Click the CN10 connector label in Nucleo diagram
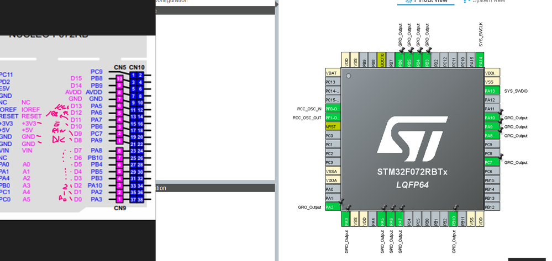The image size is (552, 261). pos(136,67)
